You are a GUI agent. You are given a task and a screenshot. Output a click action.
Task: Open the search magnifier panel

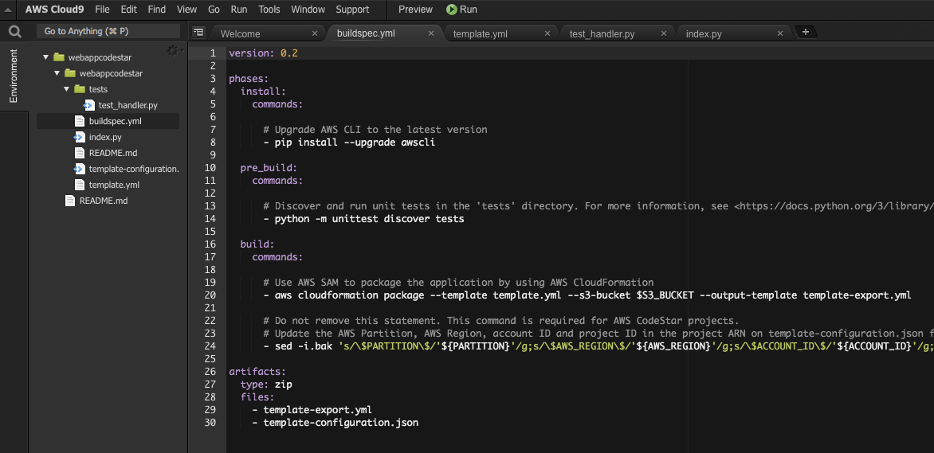coord(15,32)
